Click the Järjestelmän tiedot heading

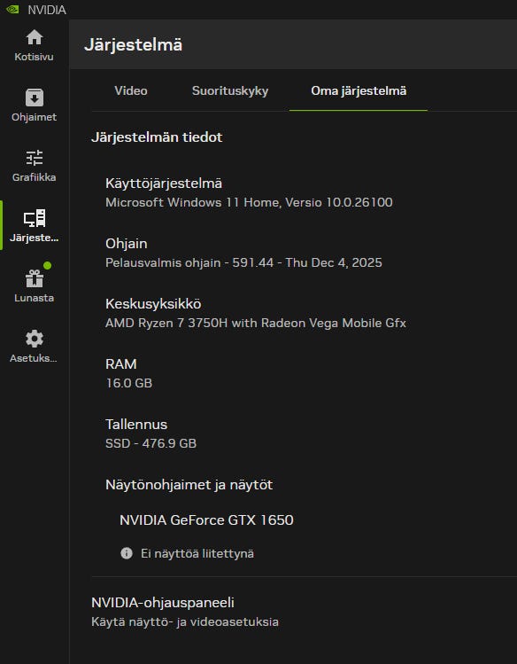tap(157, 137)
